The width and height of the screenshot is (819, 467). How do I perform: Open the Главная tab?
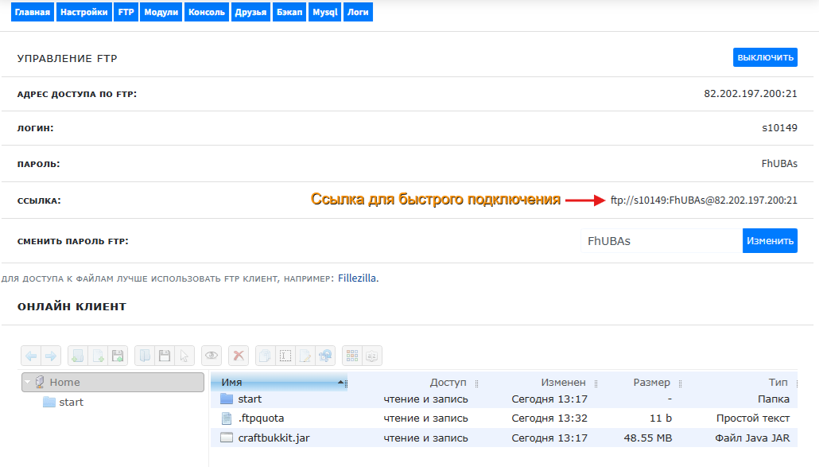point(33,12)
